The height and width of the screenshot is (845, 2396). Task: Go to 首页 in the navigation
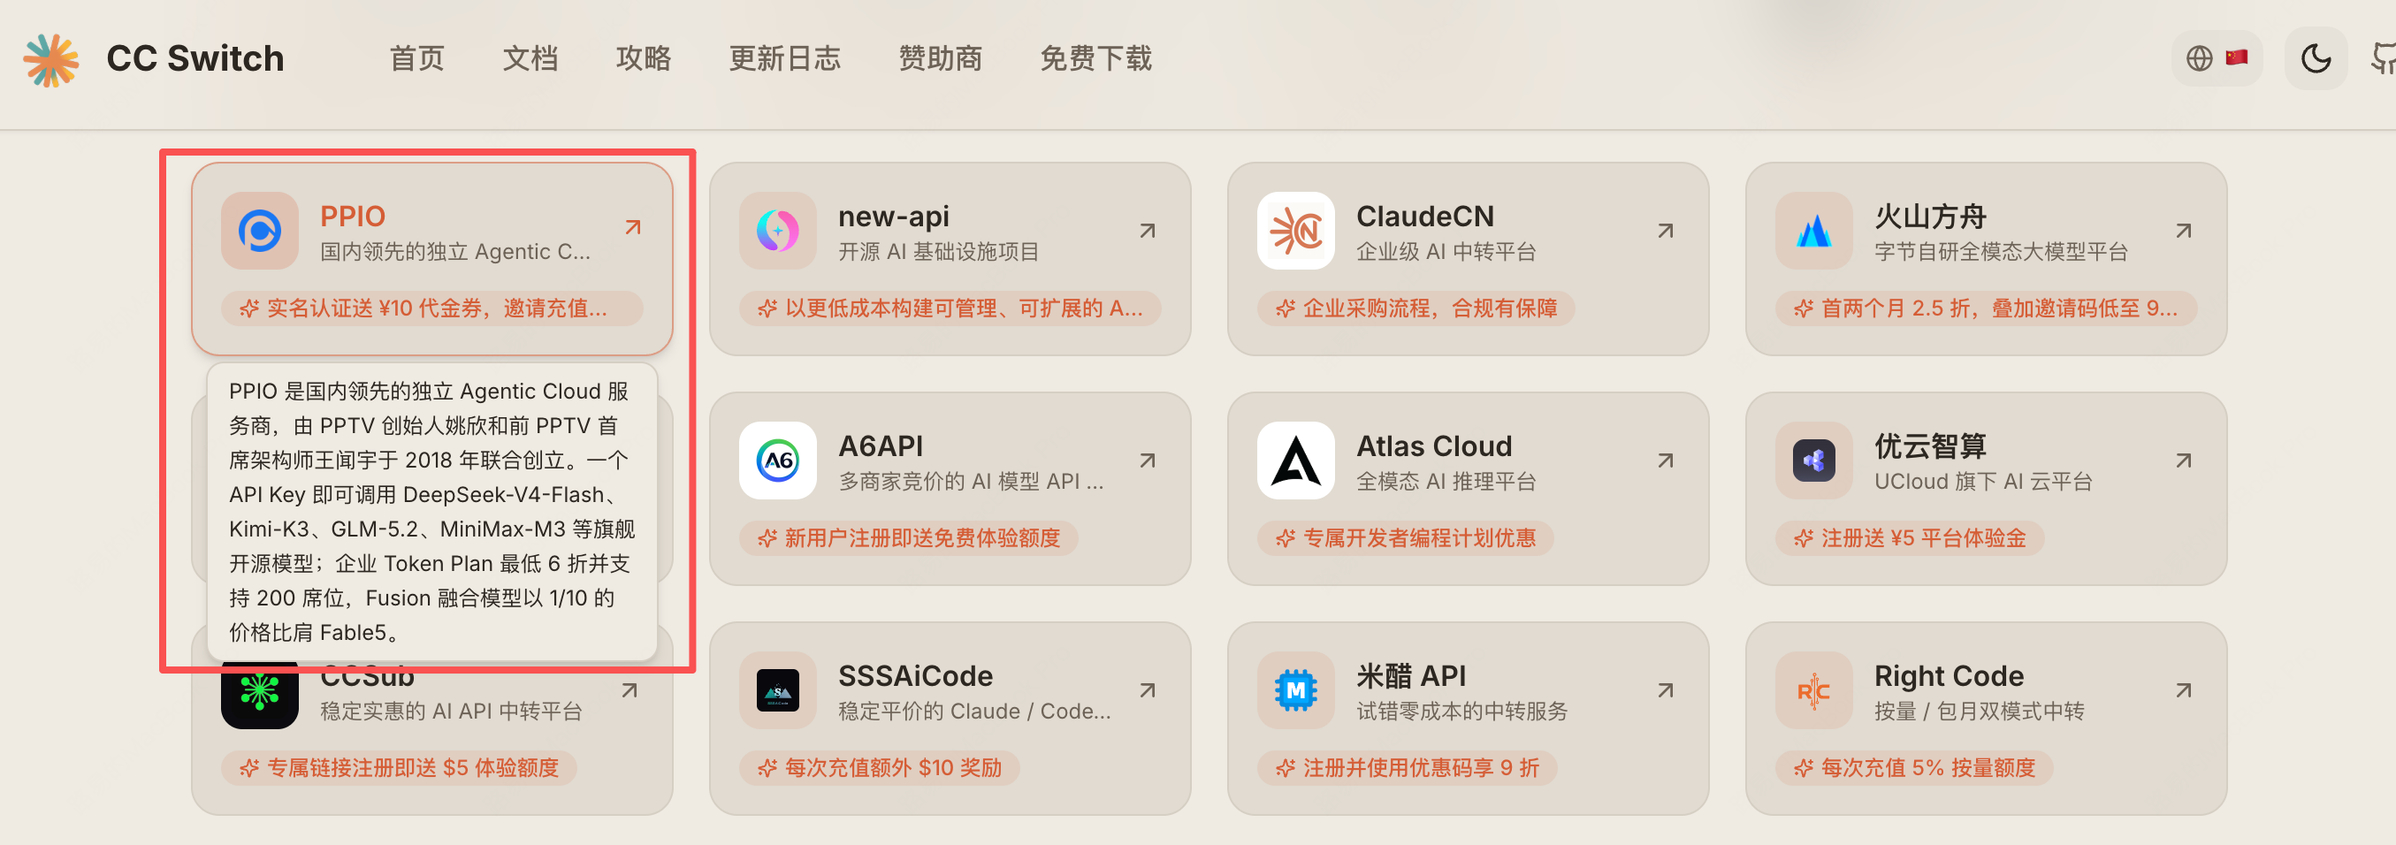coord(416,58)
